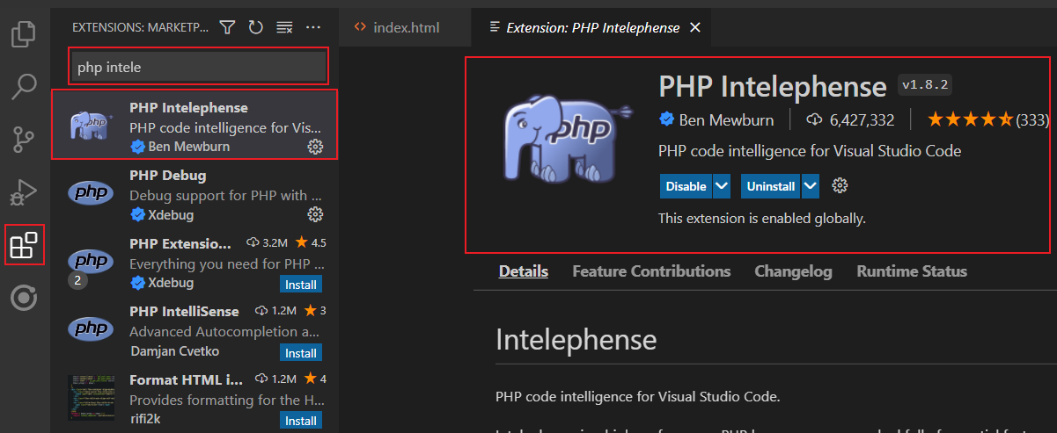Image resolution: width=1057 pixels, height=433 pixels.
Task: Click the Disable button
Action: tap(686, 185)
